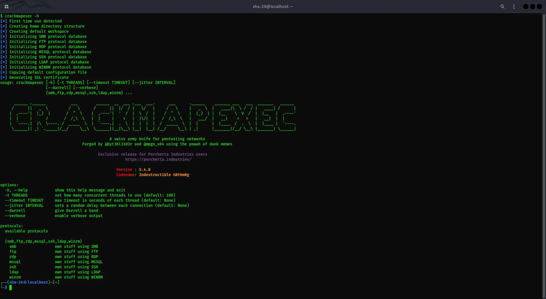Click the green cursor at the bottom prompt
This screenshot has width=546, height=299.
tap(11, 287)
